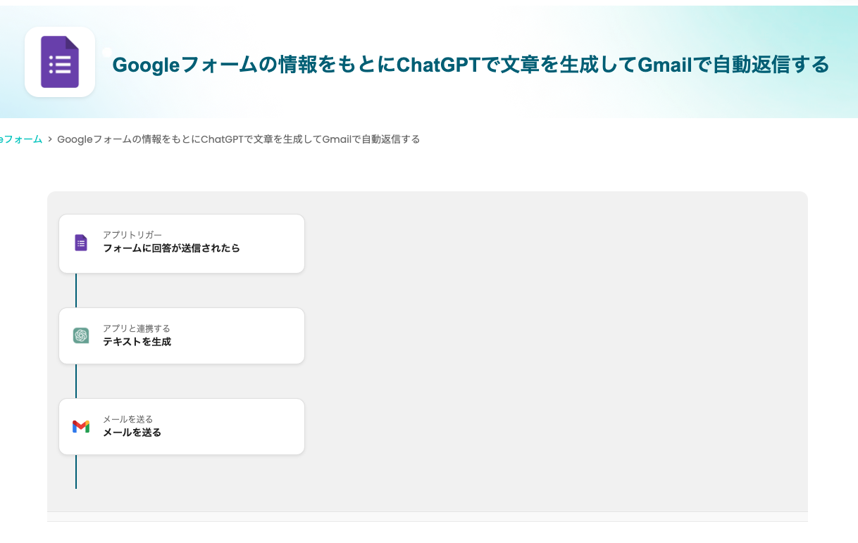
Task: Click the ChatGPT icon in text generation step
Action: 81,336
